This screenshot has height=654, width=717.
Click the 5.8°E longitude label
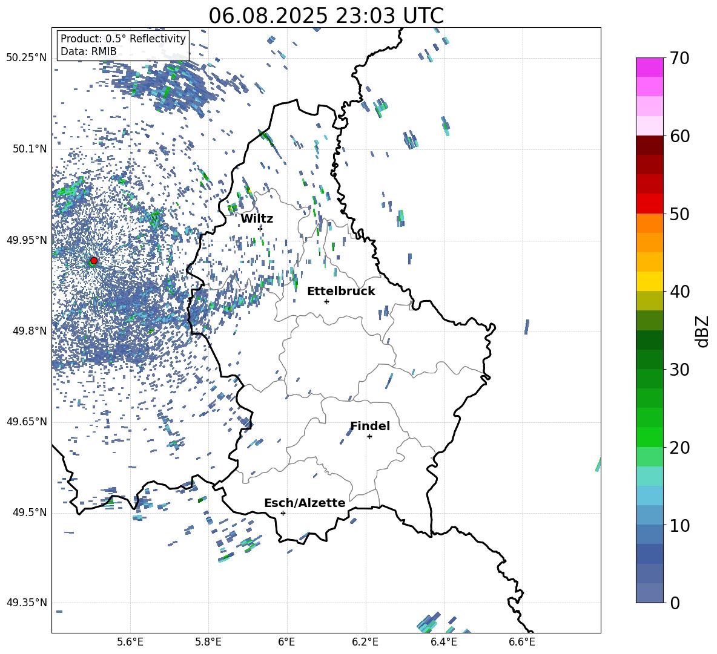click(x=208, y=642)
